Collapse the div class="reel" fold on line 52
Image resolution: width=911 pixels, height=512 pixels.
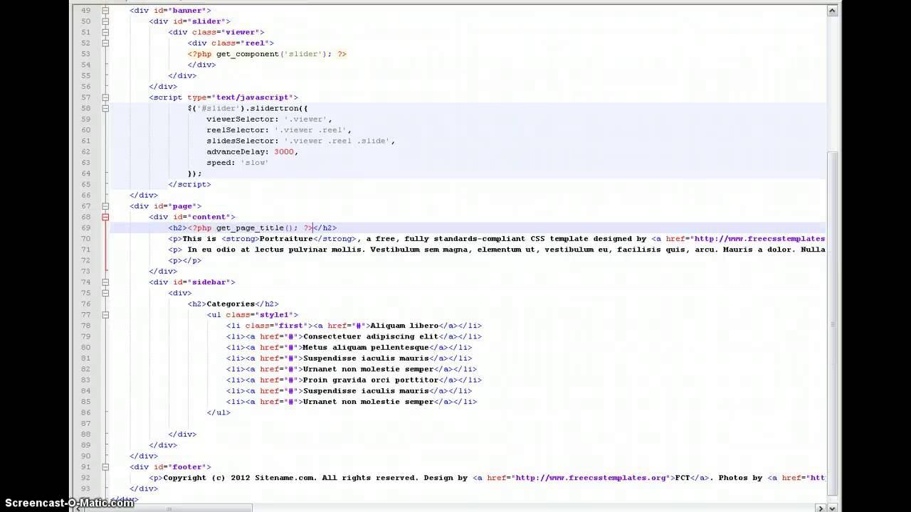[105, 43]
